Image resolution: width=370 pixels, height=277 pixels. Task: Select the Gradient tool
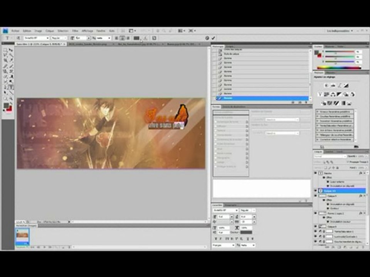[x=11, y=77]
